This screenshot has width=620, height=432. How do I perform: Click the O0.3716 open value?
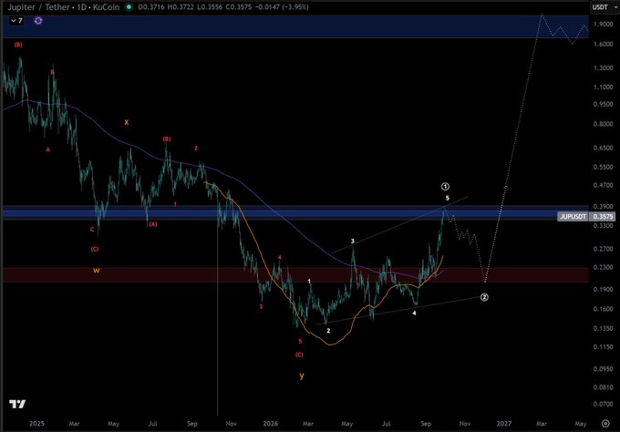[x=151, y=7]
